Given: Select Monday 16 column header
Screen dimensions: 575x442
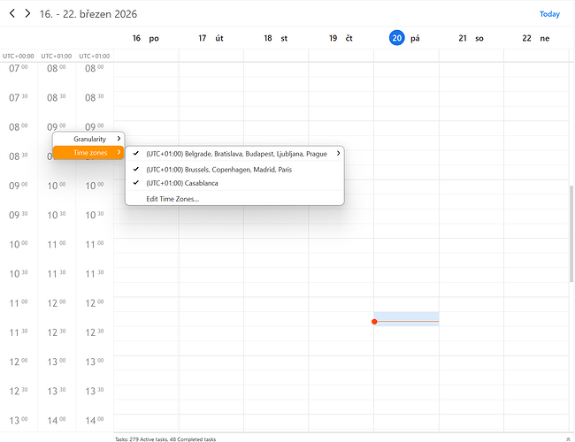Looking at the screenshot, I should click(145, 38).
